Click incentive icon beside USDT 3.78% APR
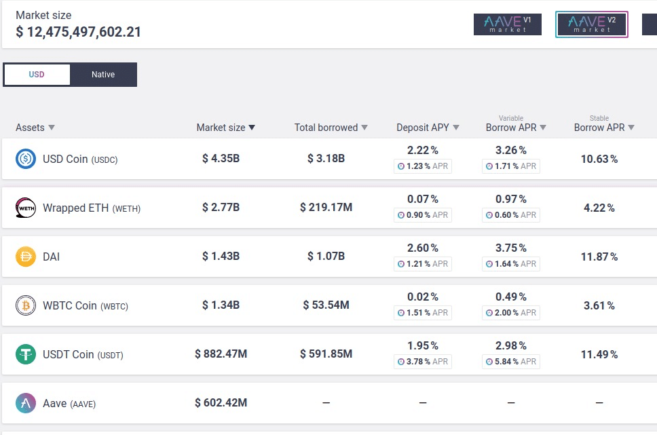Image resolution: width=657 pixels, height=435 pixels. 401,362
